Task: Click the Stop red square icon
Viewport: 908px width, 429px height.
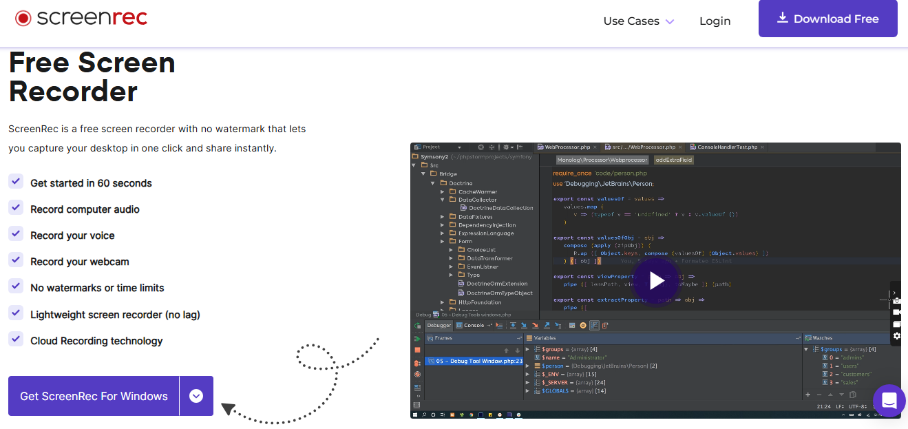Action: coord(417,350)
